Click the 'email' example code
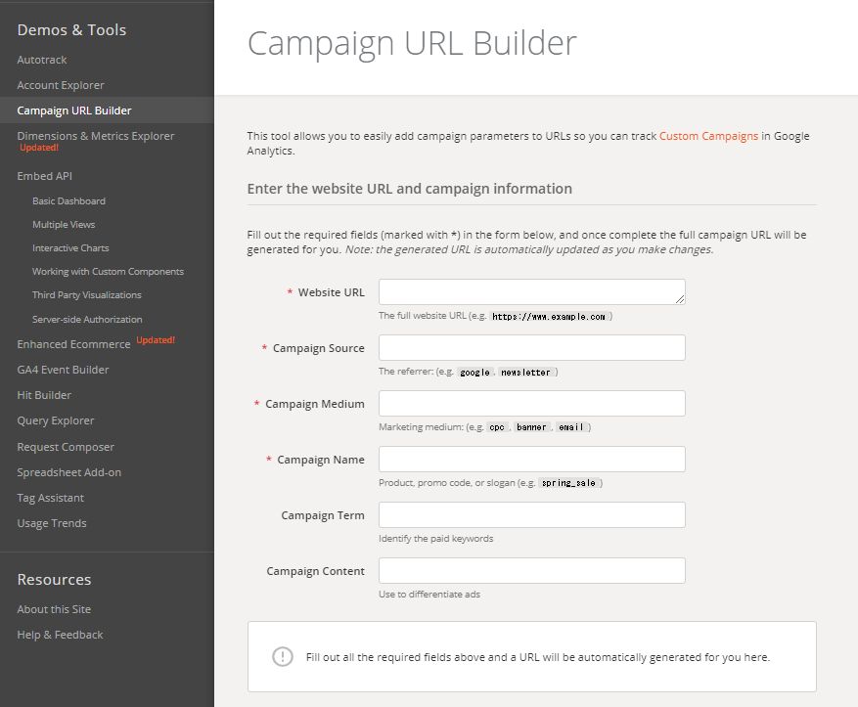Image resolution: width=858 pixels, height=707 pixels. [570, 427]
